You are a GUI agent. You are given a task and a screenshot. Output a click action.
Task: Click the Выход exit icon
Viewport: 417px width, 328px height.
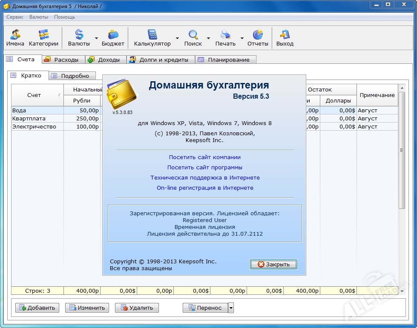pos(285,35)
